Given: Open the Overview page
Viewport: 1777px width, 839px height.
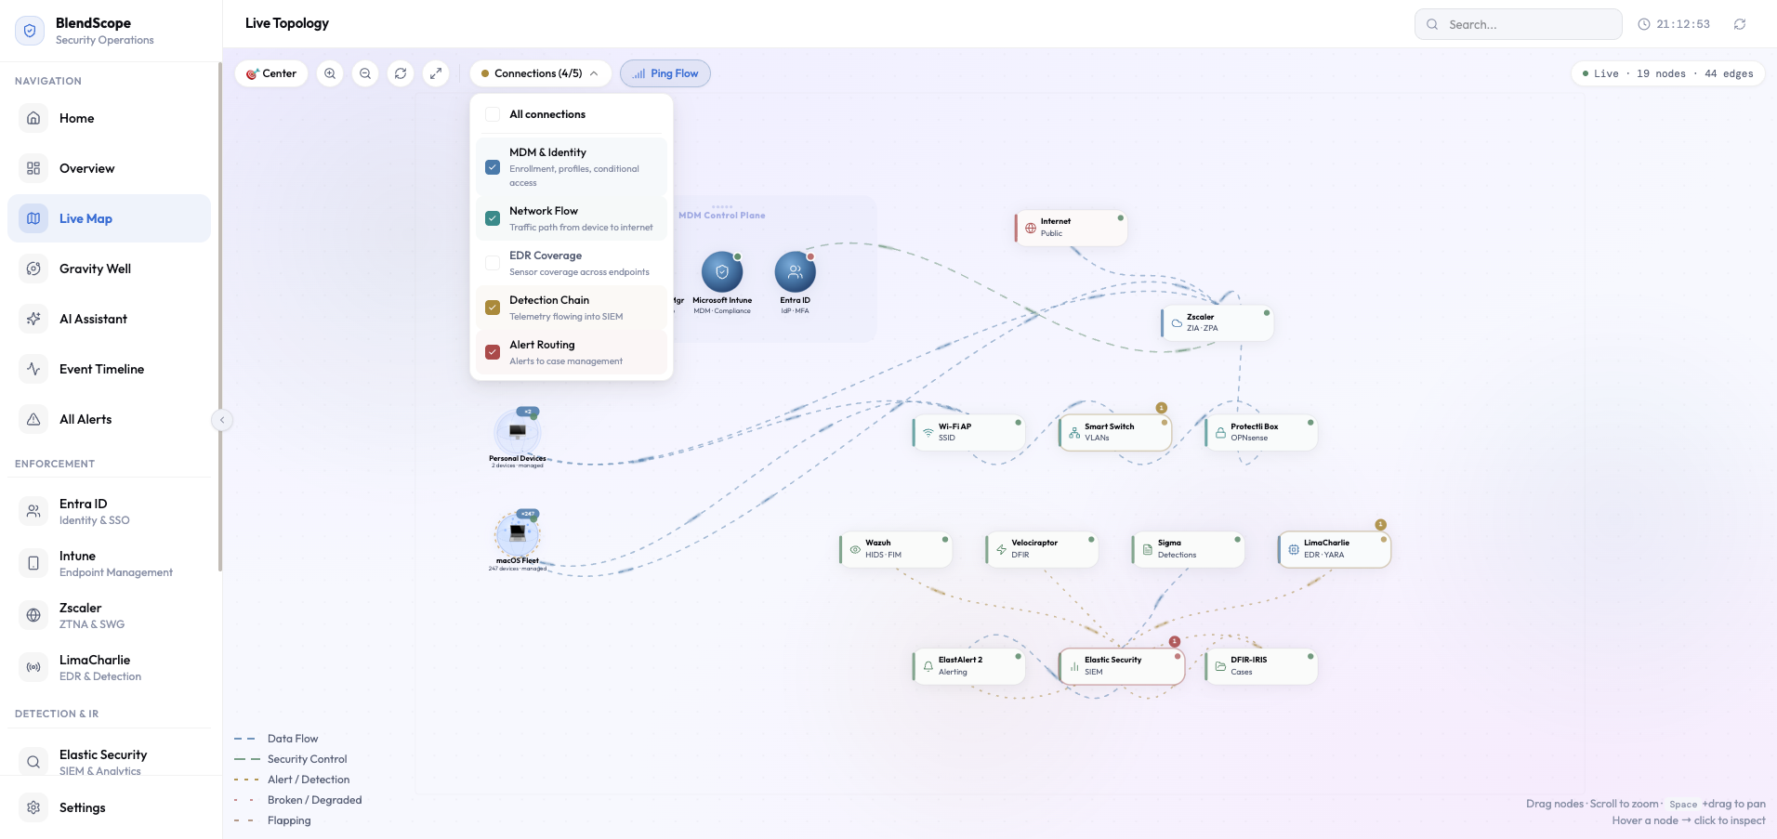Looking at the screenshot, I should (110, 168).
